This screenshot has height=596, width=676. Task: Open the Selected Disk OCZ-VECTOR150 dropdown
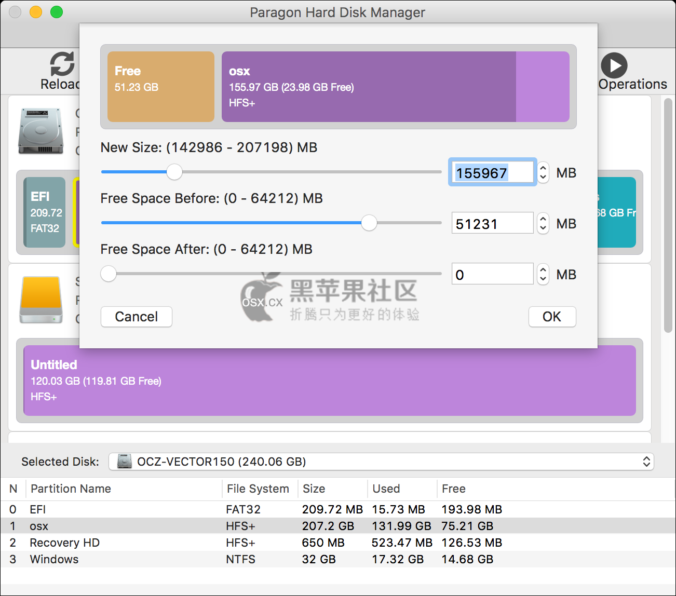point(381,462)
